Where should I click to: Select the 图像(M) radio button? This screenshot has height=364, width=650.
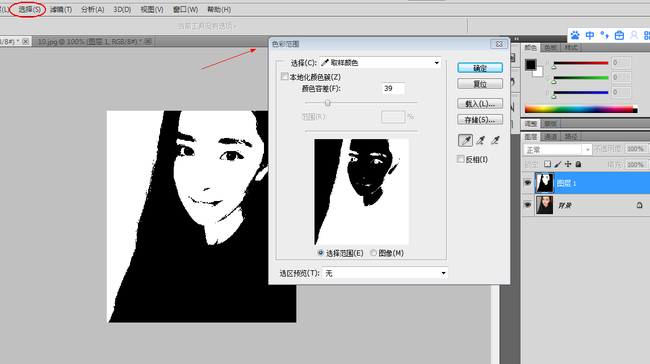pos(374,253)
